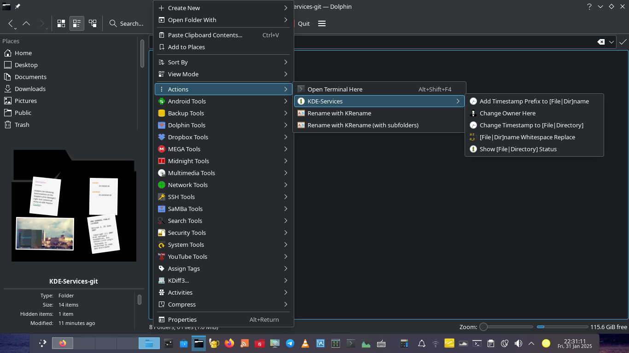Choose Rename with KRename
629x353 pixels.
[379, 113]
